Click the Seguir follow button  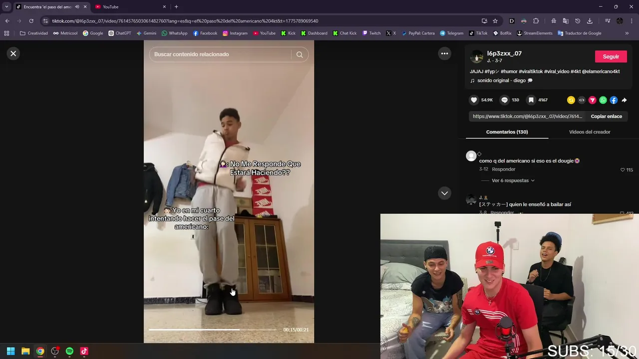click(611, 56)
